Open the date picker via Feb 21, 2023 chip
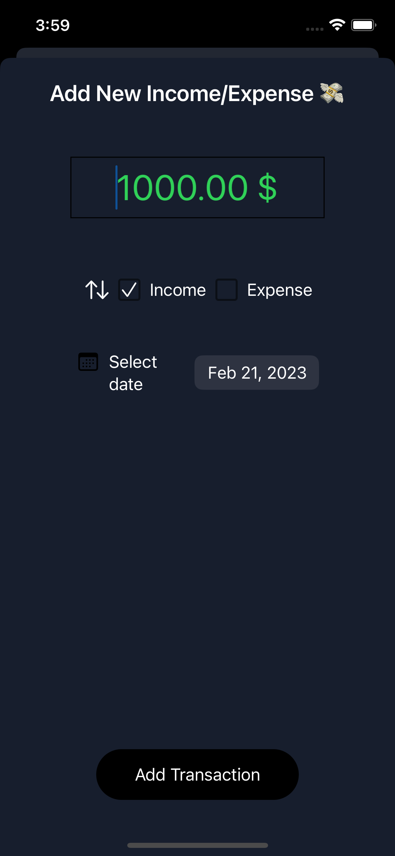The image size is (395, 856). (257, 372)
